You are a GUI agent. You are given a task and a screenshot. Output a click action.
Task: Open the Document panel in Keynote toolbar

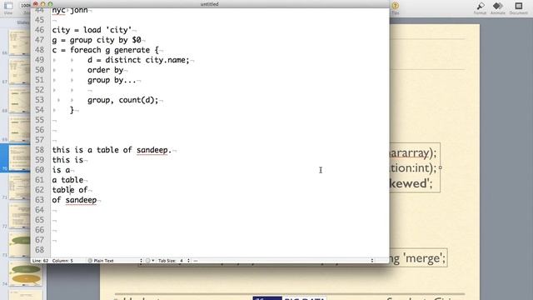click(x=518, y=8)
